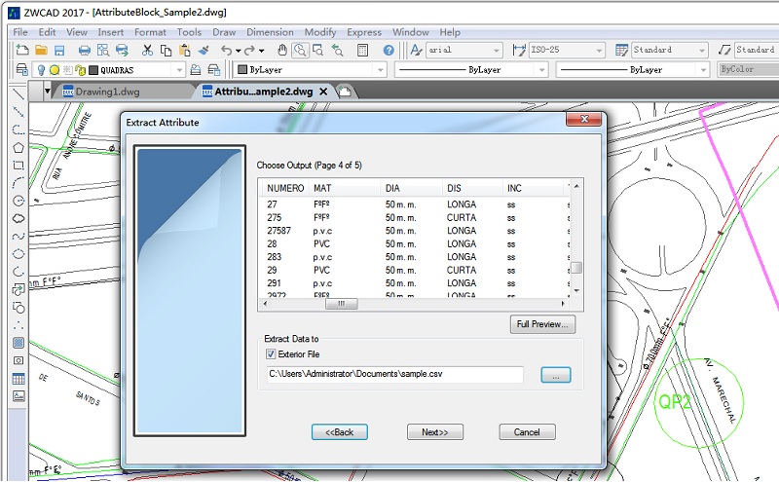Open the drawing tabs list arrow
The width and height of the screenshot is (779, 482).
click(47, 91)
